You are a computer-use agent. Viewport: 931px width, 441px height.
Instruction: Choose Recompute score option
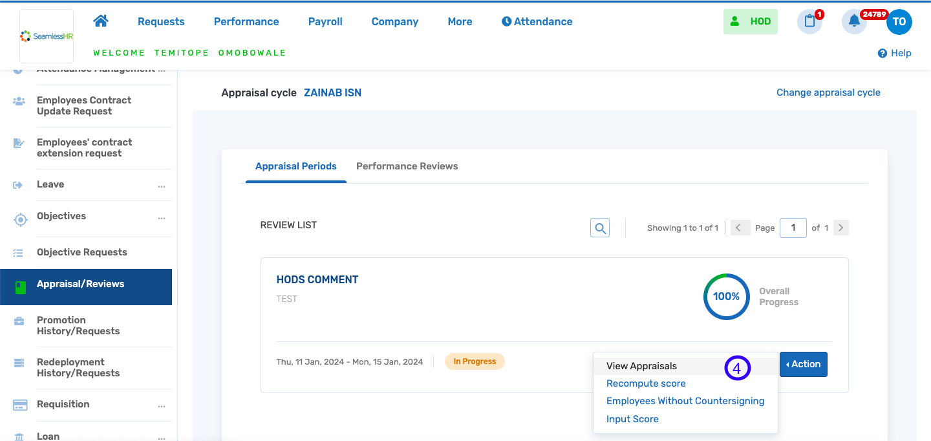646,383
